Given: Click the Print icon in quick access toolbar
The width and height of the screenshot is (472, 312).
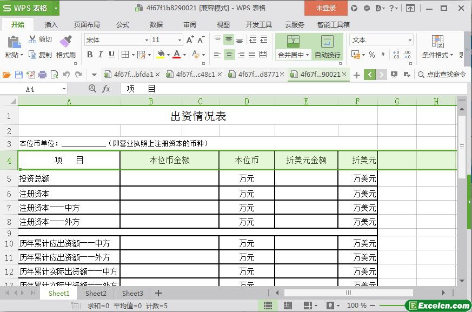Looking at the screenshot, I should (x=42, y=75).
